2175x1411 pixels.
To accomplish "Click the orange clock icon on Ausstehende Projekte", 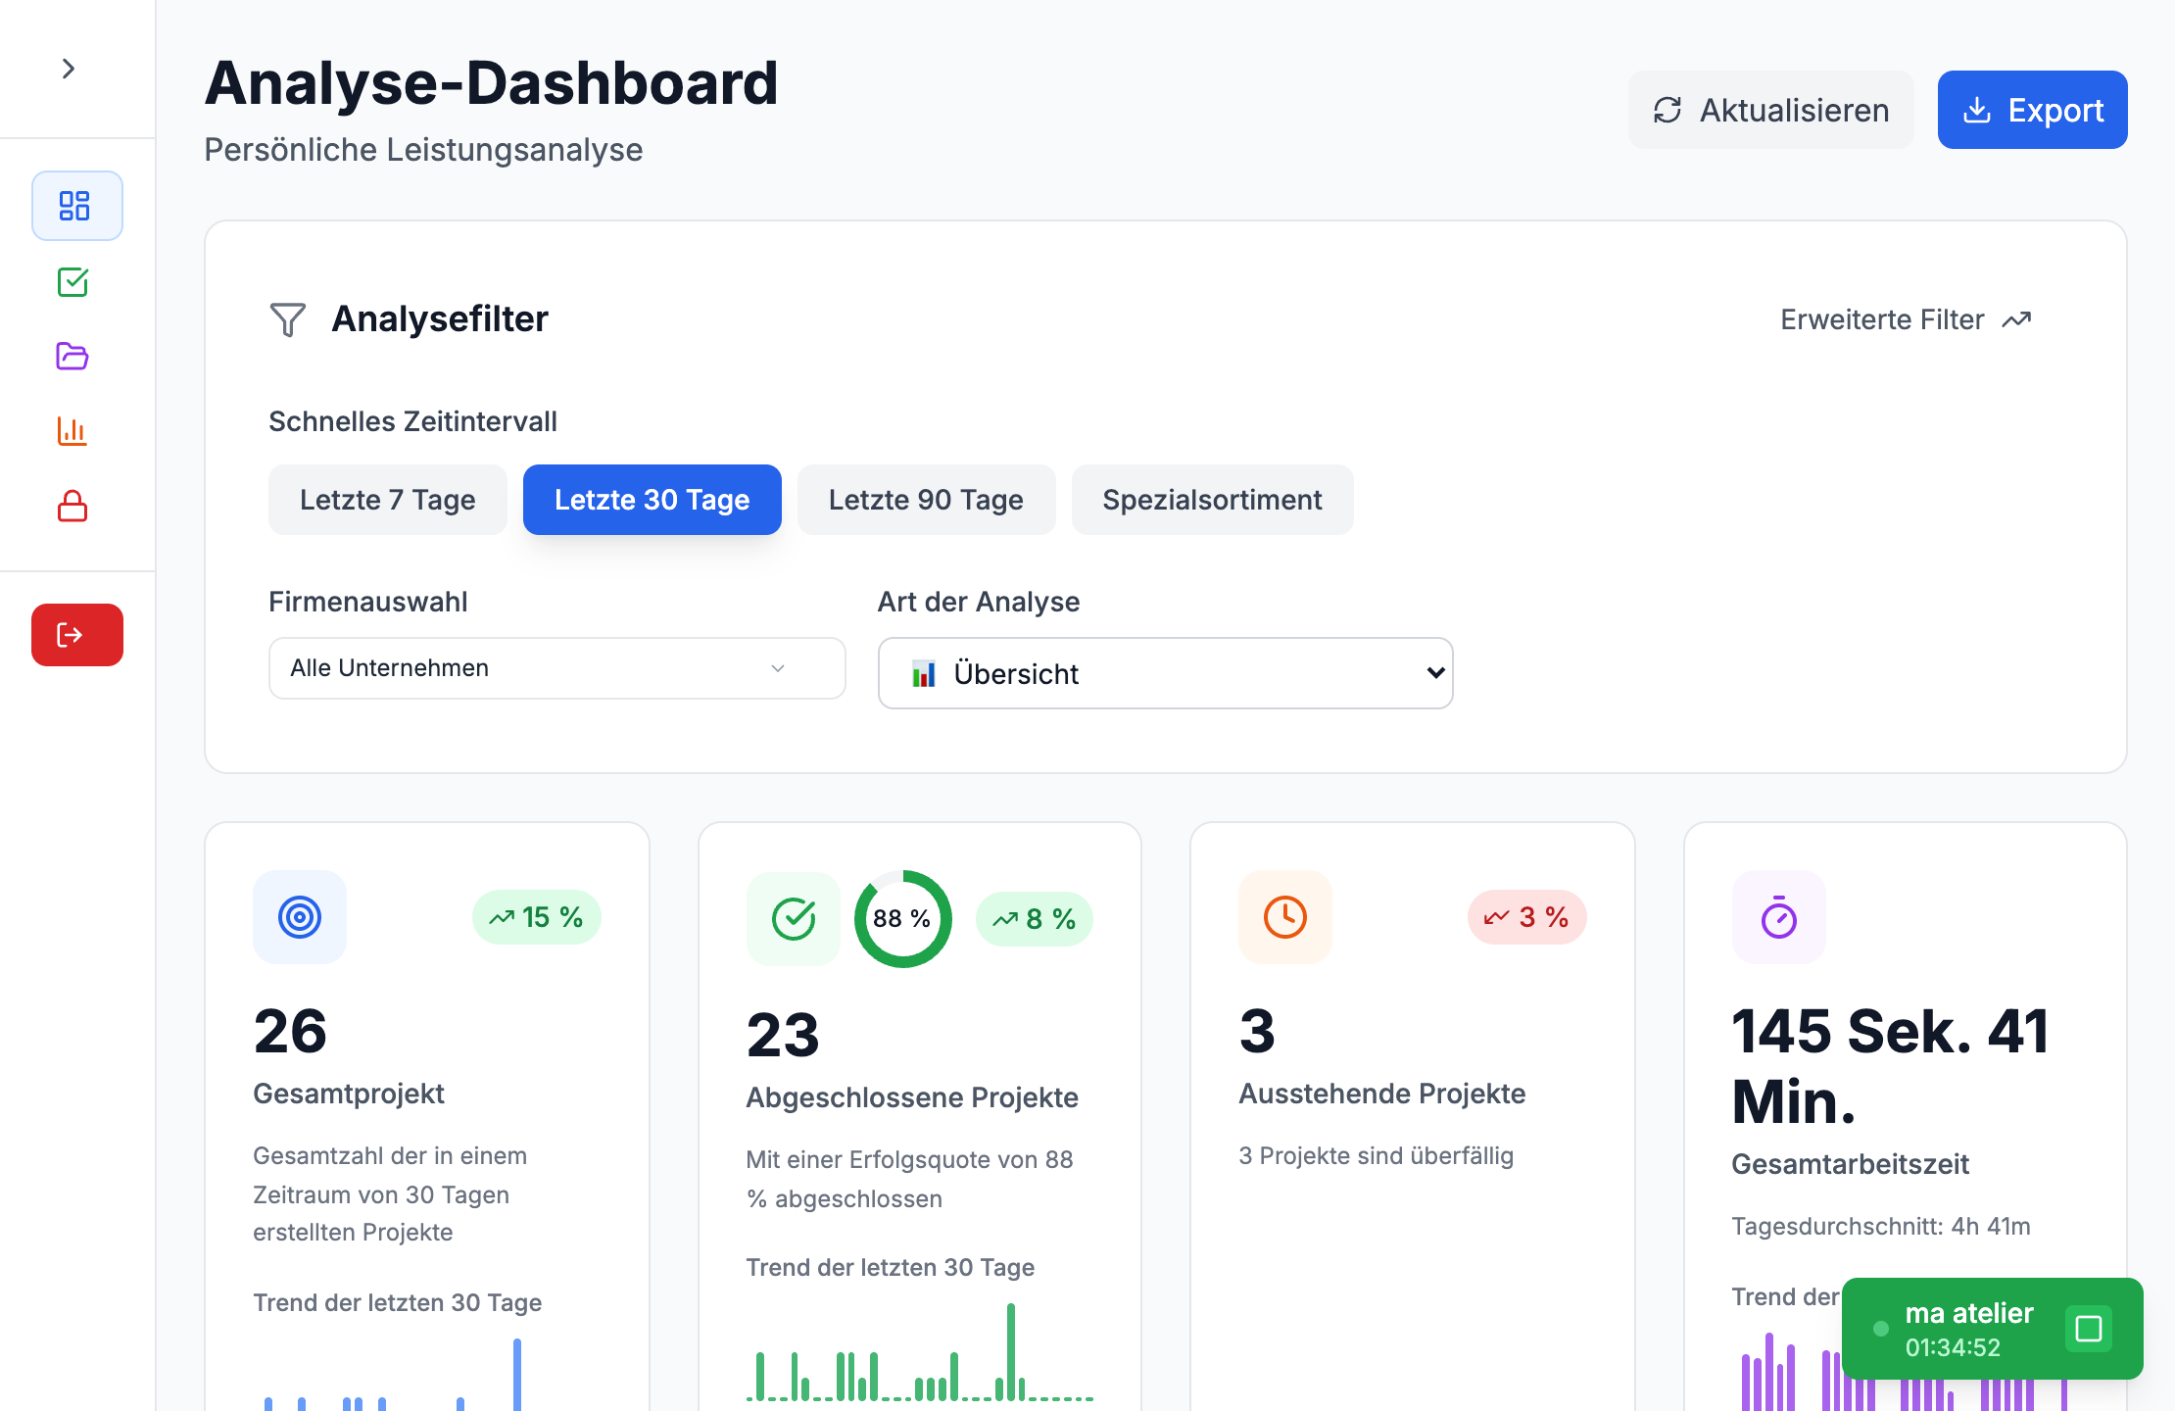I will 1284,917.
